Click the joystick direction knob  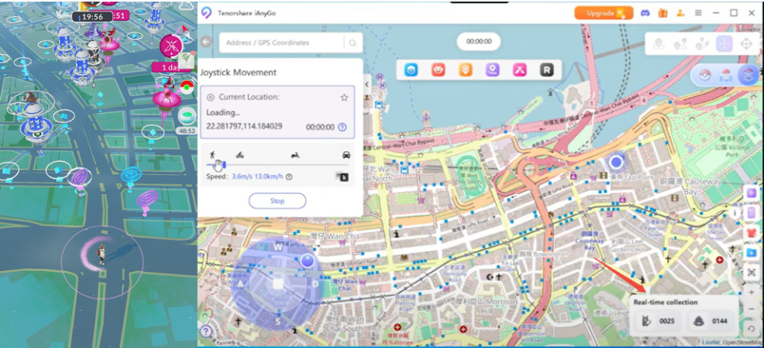pos(307,261)
